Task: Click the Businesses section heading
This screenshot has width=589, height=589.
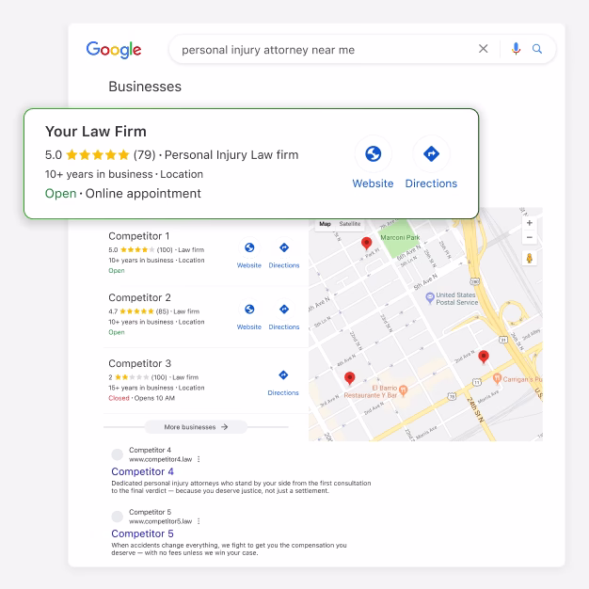Action: point(145,87)
